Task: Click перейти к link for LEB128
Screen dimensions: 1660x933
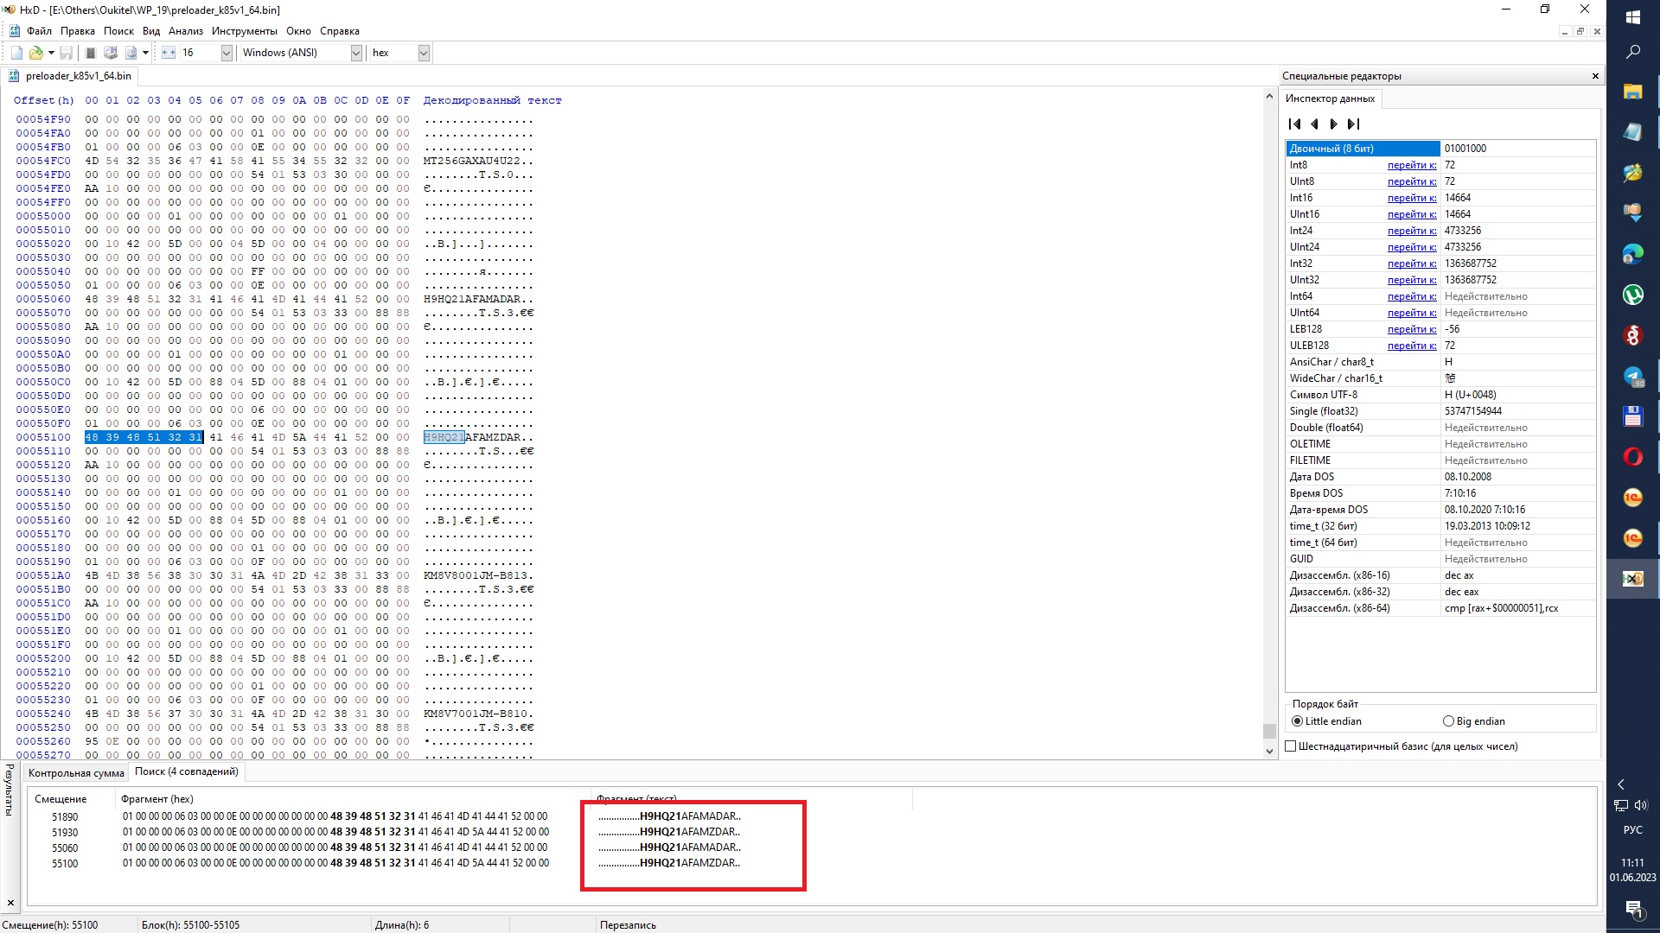Action: [1412, 329]
